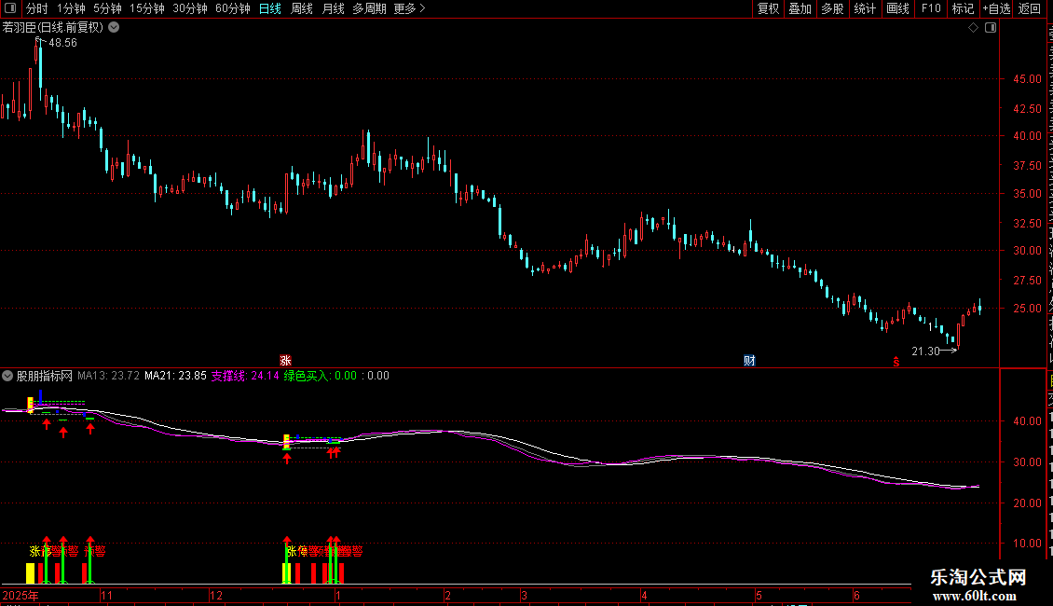Click the 45.00 price scale label
The image size is (1053, 606).
[x=1028, y=79]
